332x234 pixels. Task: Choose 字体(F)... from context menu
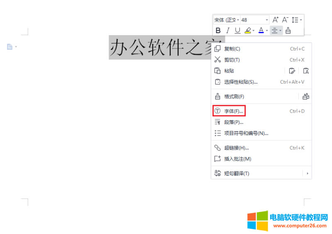click(x=234, y=111)
